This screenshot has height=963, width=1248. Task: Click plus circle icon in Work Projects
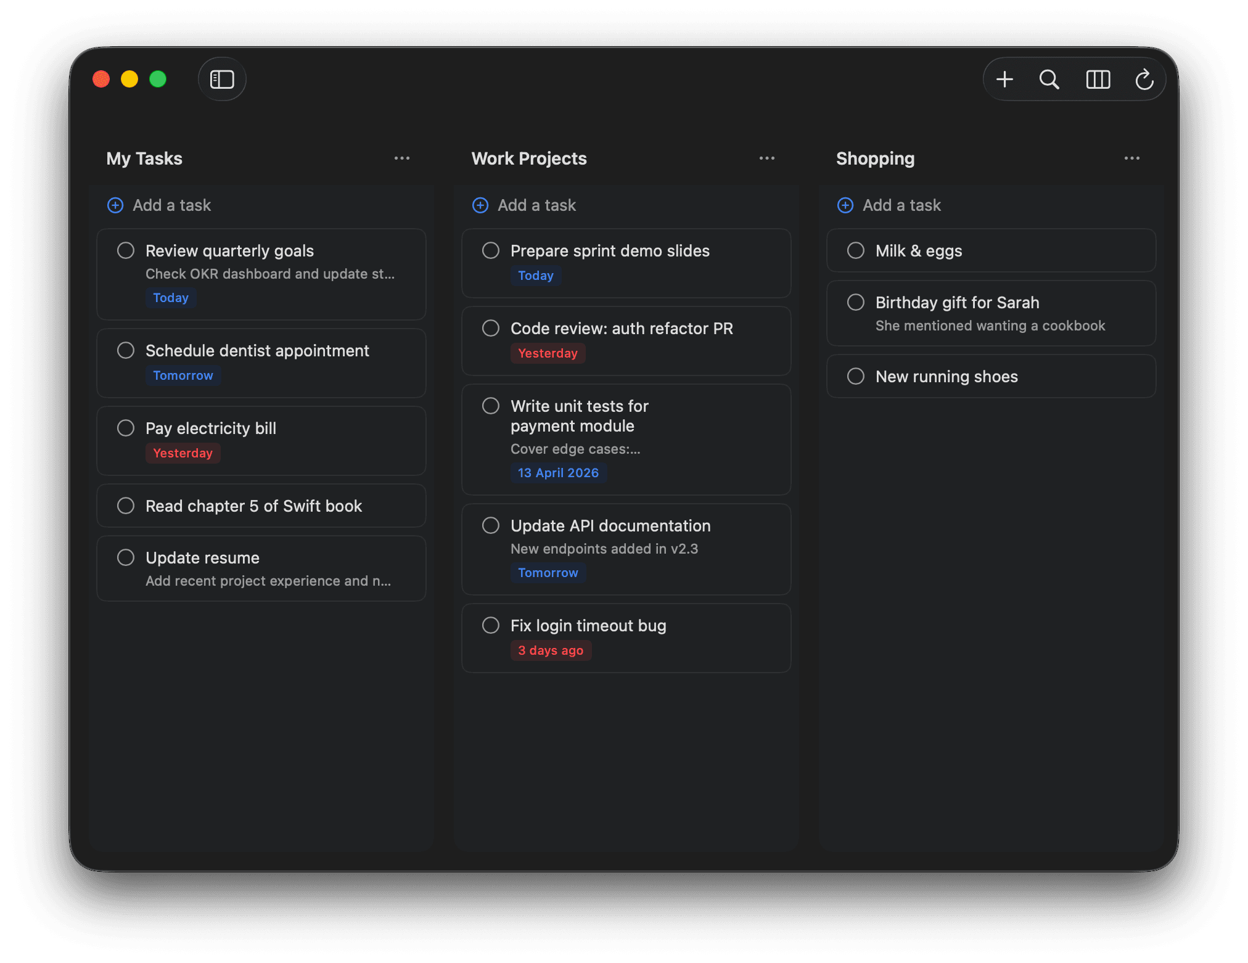[480, 205]
